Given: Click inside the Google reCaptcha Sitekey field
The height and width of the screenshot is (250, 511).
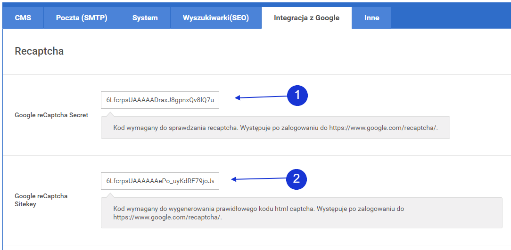Looking at the screenshot, I should click(x=160, y=181).
